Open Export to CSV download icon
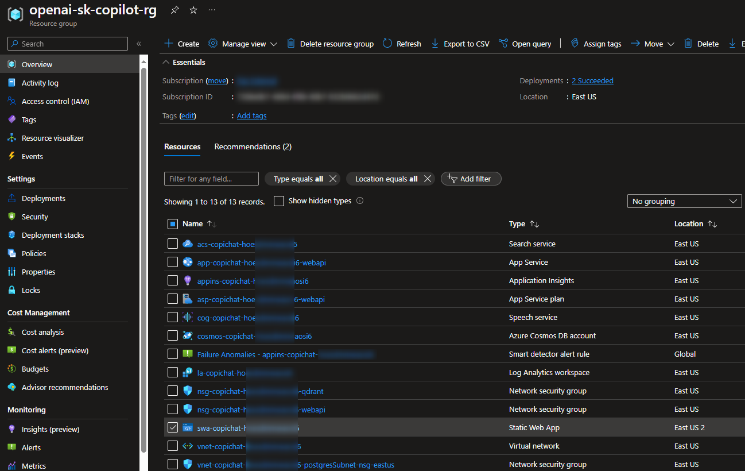745x471 pixels. pos(434,44)
